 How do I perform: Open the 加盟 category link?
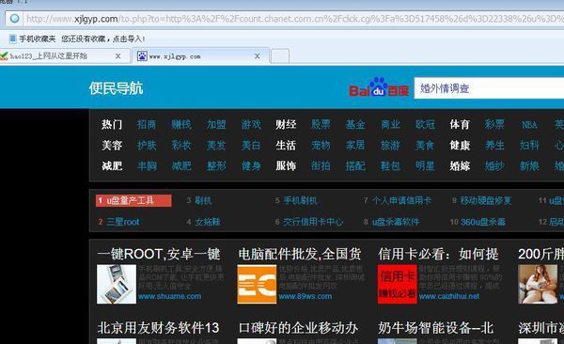[216, 124]
